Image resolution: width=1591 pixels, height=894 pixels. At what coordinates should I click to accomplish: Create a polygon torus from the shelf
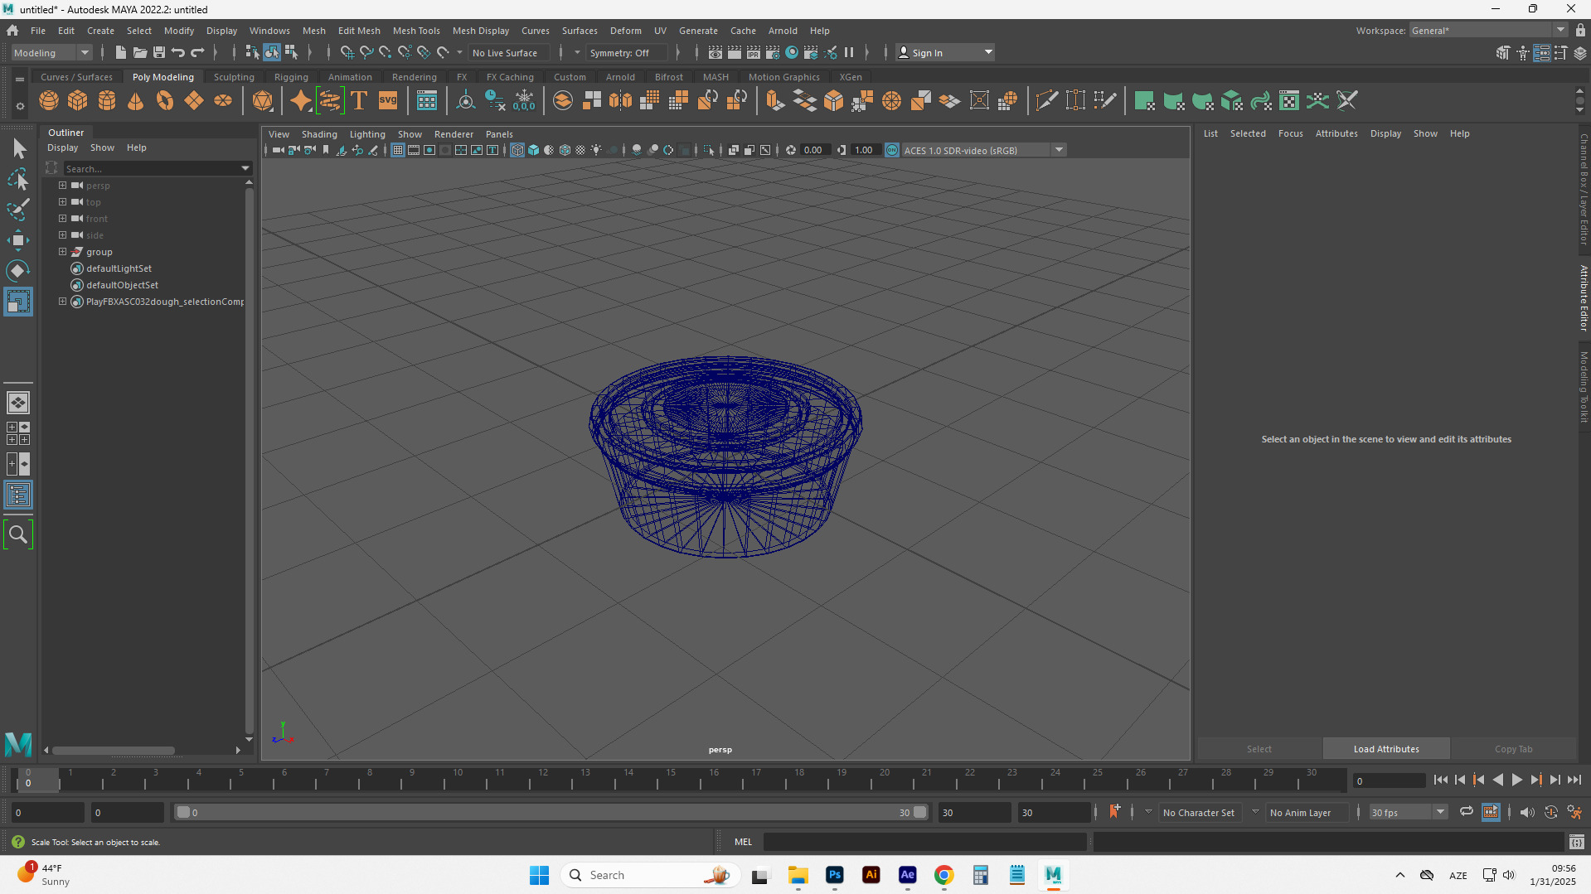pos(165,101)
